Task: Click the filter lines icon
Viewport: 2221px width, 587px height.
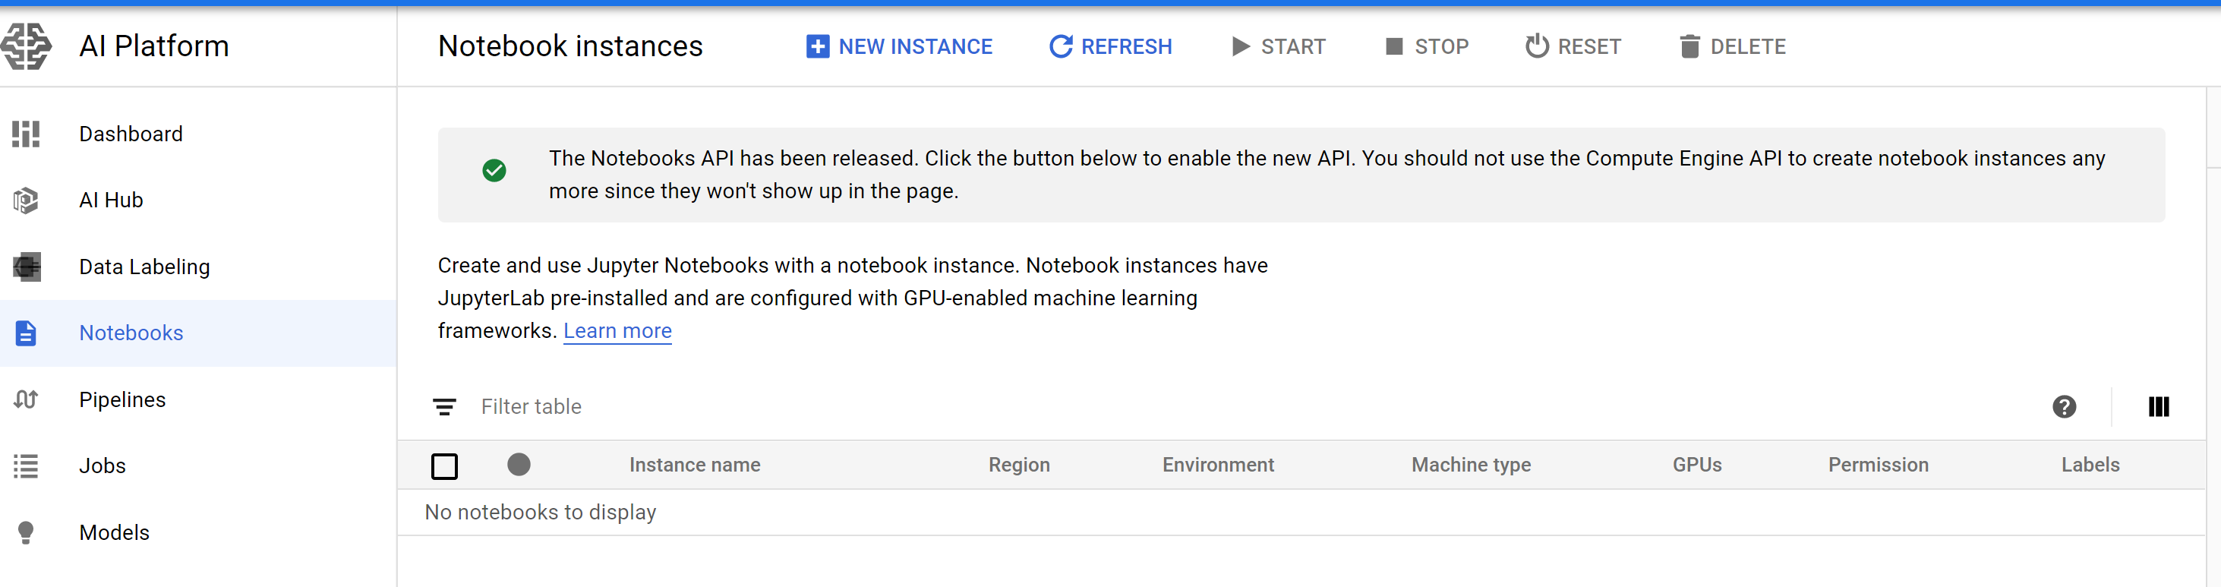Action: [x=445, y=407]
